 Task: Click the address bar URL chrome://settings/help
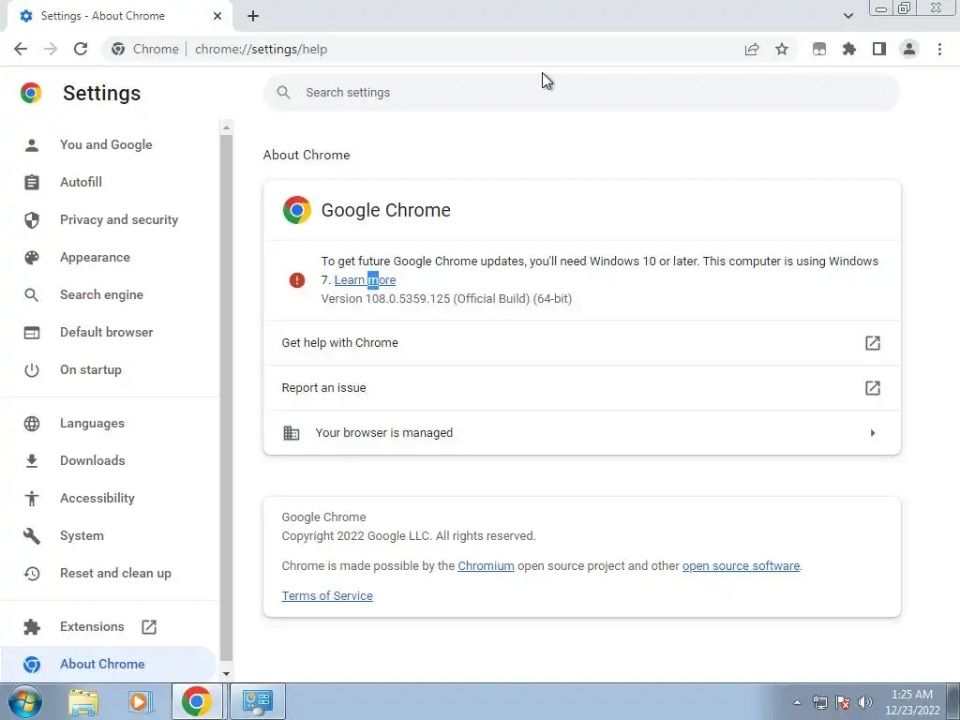click(x=261, y=49)
